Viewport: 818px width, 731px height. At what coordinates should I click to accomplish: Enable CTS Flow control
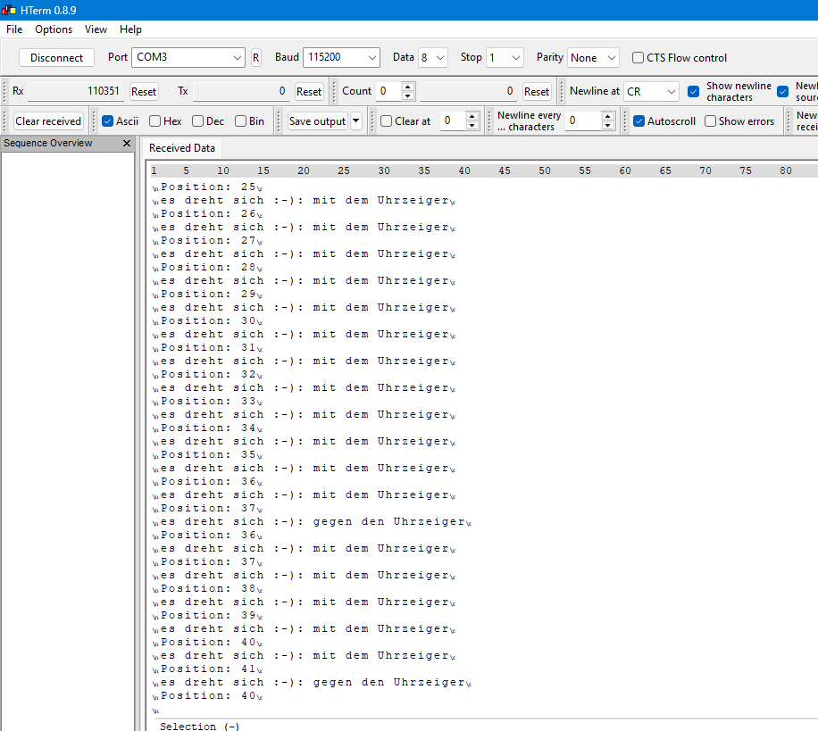click(x=638, y=58)
